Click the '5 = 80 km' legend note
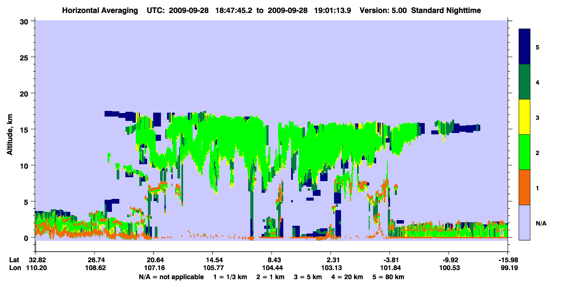Viewport: 564px width, 289px height. (389, 277)
